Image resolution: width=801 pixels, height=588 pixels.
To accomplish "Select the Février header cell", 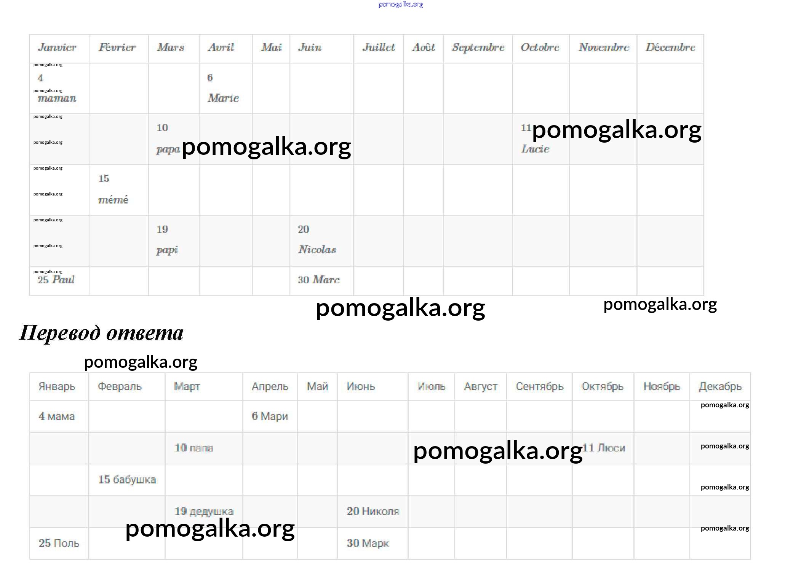I will tap(117, 48).
